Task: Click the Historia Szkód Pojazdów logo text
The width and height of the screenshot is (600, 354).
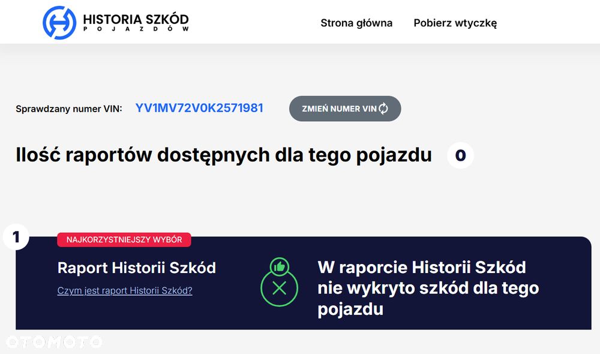Action: (x=136, y=19)
